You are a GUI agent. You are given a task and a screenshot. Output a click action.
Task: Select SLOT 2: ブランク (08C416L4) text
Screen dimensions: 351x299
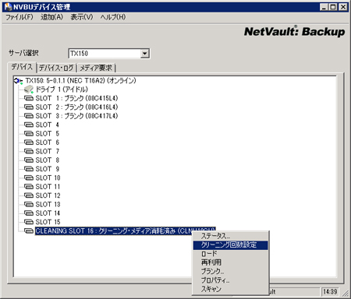click(x=76, y=107)
